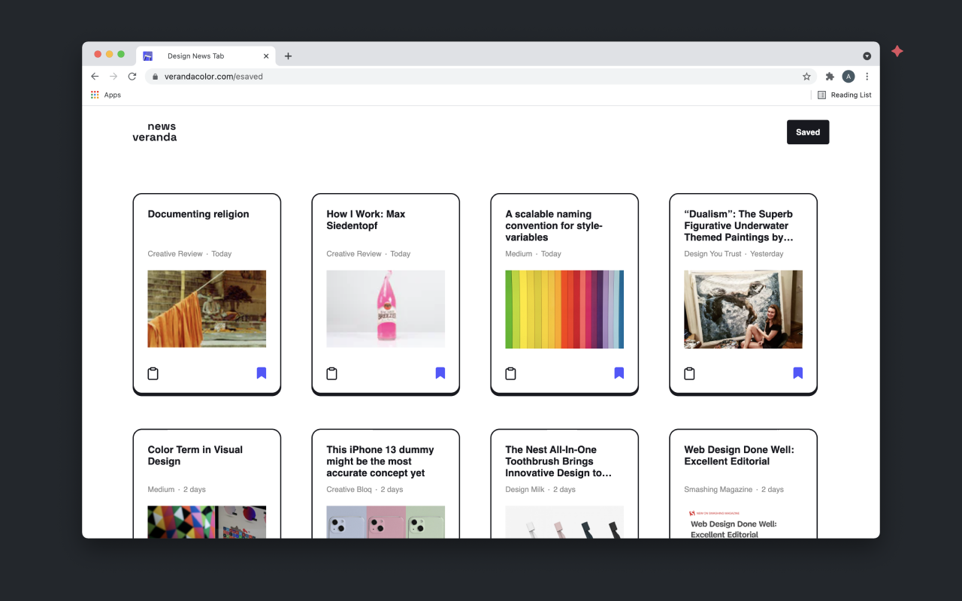962x601 pixels.
Task: Open the Chrome extensions puzzle icon
Action: click(830, 76)
